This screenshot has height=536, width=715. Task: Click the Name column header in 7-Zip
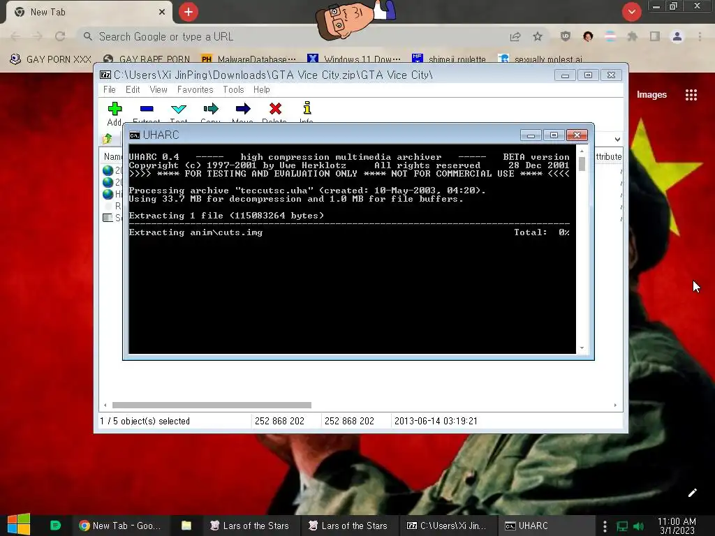[112, 156]
